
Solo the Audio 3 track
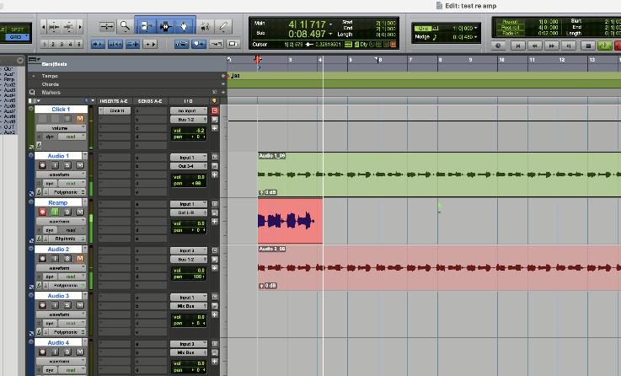[x=67, y=305]
